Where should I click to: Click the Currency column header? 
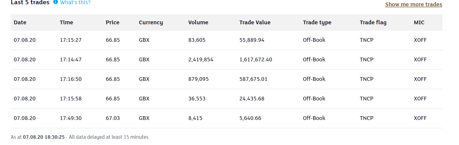click(151, 23)
